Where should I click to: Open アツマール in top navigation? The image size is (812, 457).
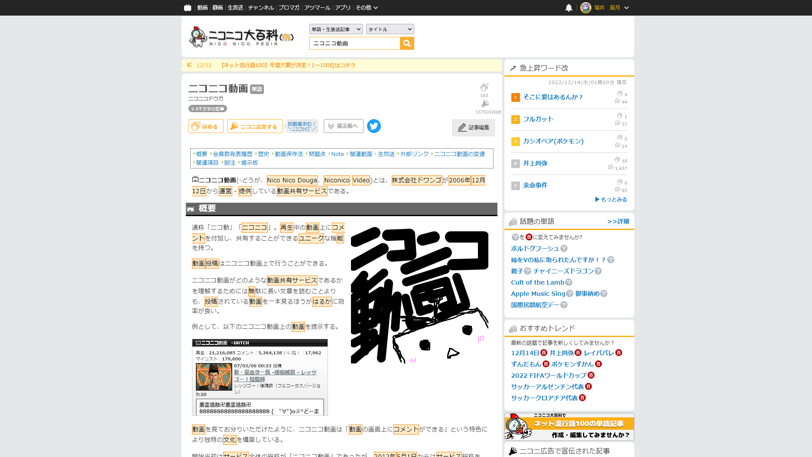pos(317,8)
